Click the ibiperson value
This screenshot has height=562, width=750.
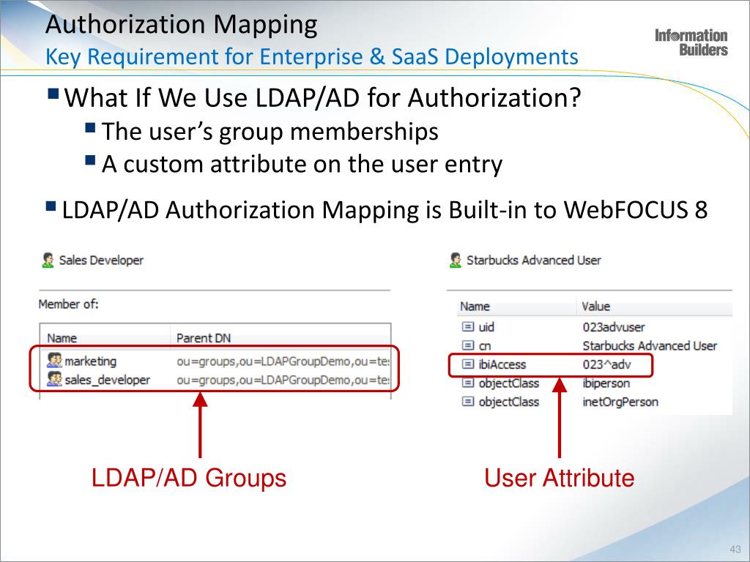(606, 383)
